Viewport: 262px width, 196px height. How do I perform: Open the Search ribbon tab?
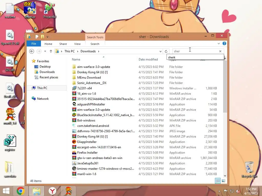[x=95, y=44]
